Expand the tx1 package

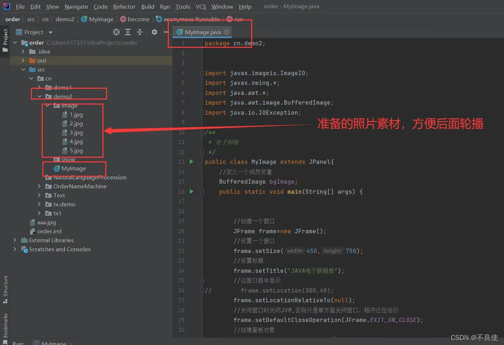tap(39, 213)
